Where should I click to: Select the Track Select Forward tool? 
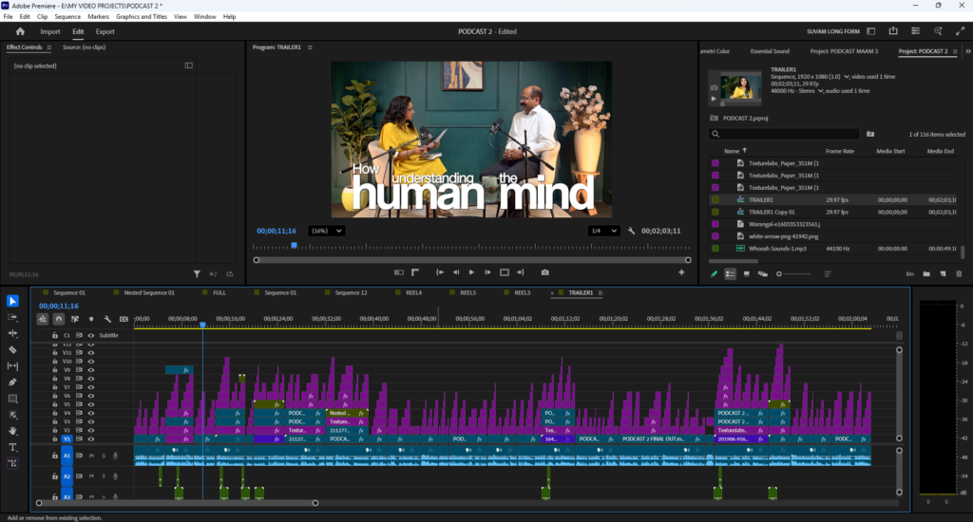[12, 317]
